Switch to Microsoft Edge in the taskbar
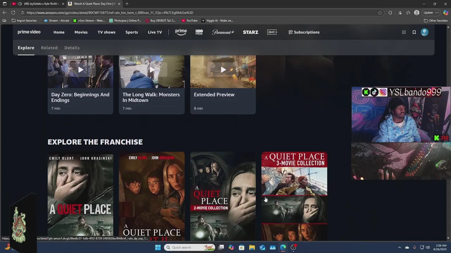 [283, 247]
